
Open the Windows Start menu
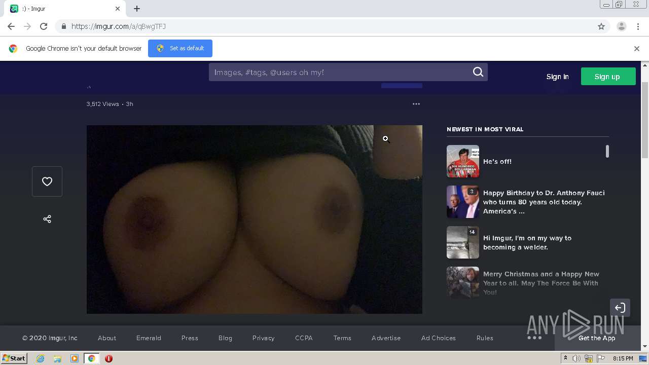tap(14, 358)
